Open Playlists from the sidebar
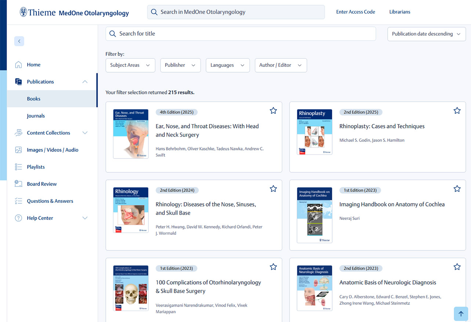Image resolution: width=471 pixels, height=322 pixels. point(36,167)
